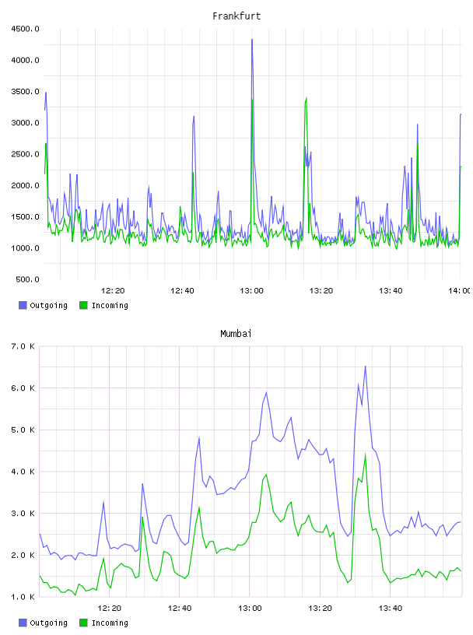Click Frankfurt y-axis label 2000.0
This screenshot has height=635, width=473.
click(x=25, y=185)
